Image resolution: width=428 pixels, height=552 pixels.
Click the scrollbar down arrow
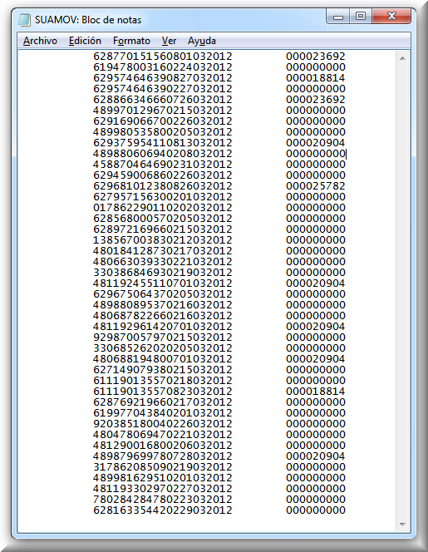click(403, 525)
